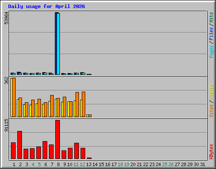Viewport: 216px width, 169px height.
Task: Click the red KBytes bar for day 11
Action: [76, 151]
